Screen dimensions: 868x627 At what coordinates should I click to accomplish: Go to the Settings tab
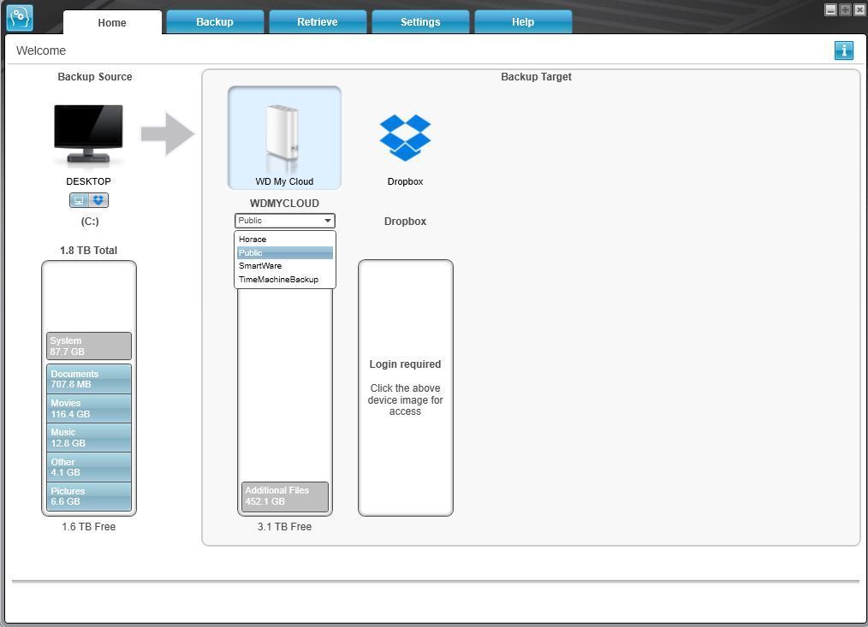point(420,22)
